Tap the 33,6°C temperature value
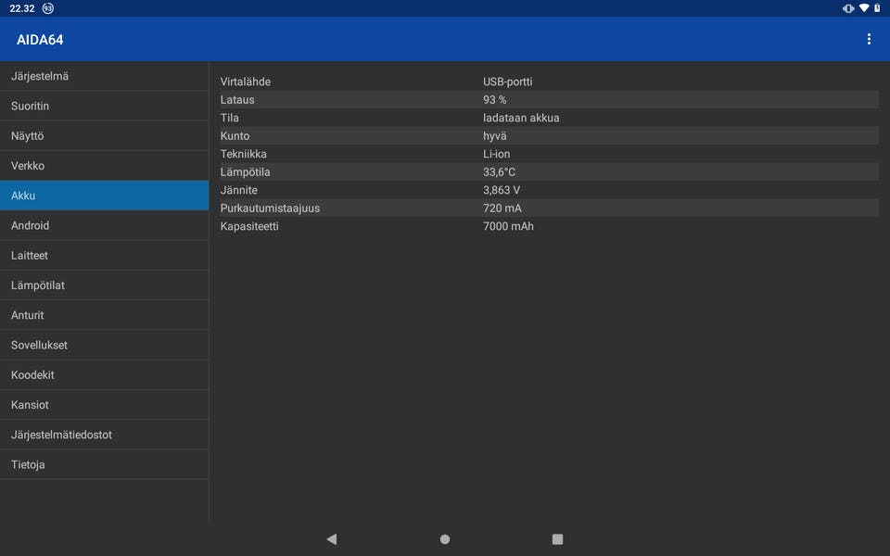Viewport: 890px width, 556px height. (500, 172)
